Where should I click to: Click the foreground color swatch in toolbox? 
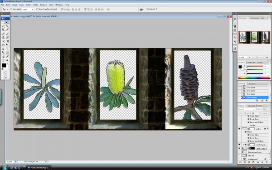click(x=4, y=65)
